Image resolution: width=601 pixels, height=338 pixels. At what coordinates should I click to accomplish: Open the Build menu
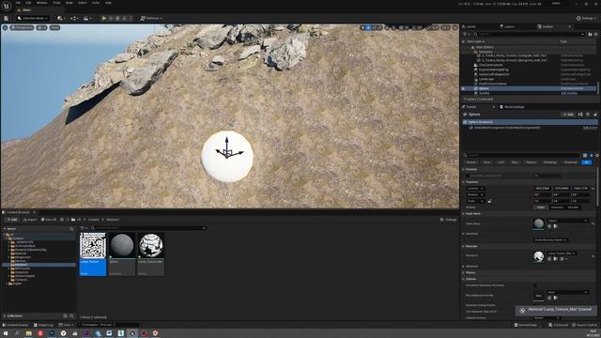(69, 3)
